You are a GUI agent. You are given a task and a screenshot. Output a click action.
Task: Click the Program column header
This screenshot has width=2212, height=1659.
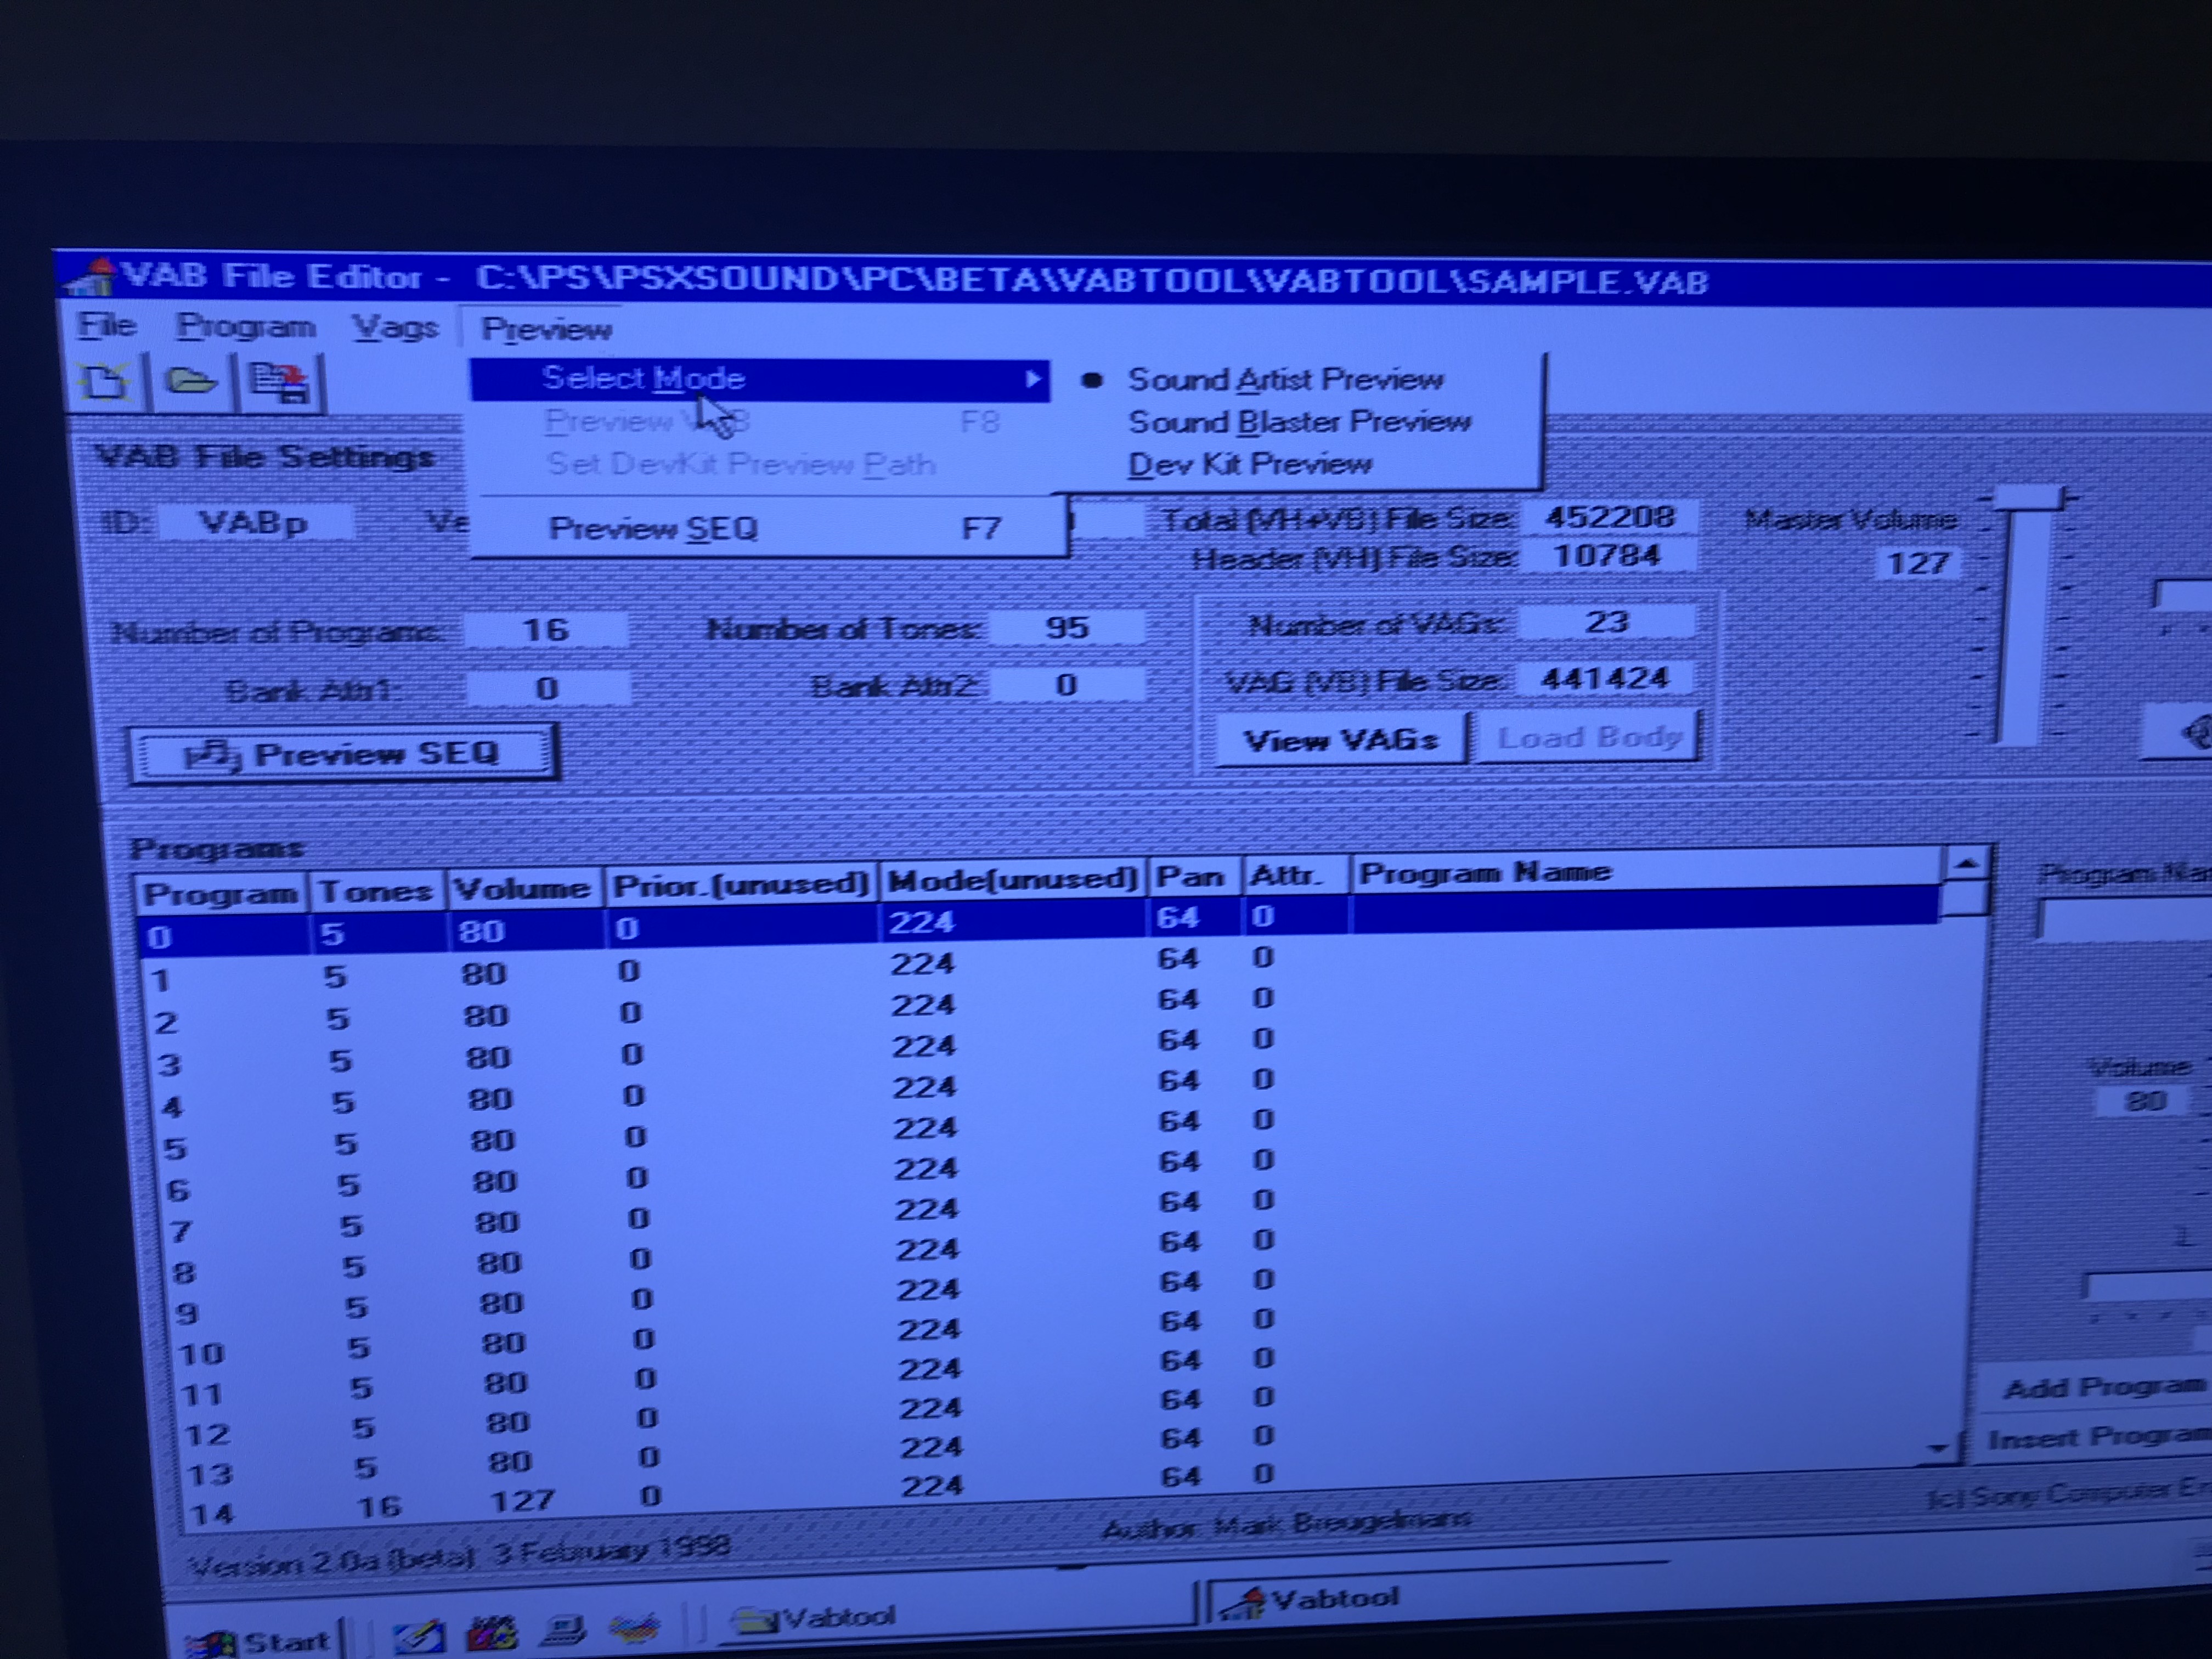[221, 893]
